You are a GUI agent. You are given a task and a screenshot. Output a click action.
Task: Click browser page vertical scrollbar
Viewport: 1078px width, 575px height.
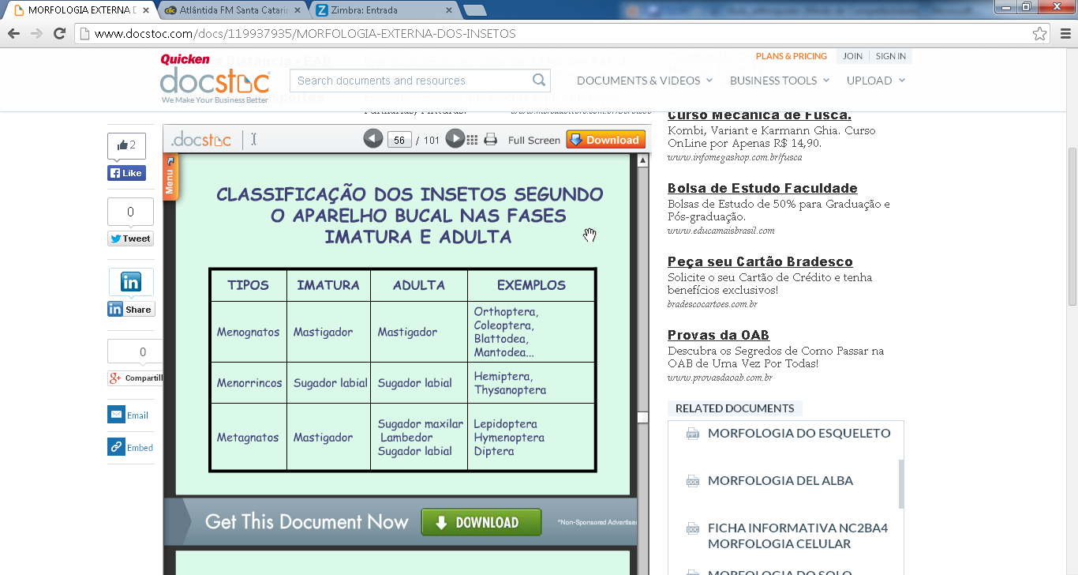point(1072,225)
